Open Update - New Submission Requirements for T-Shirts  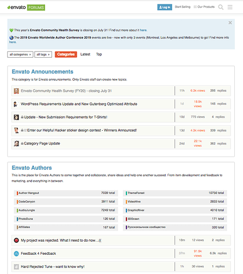[66, 117]
